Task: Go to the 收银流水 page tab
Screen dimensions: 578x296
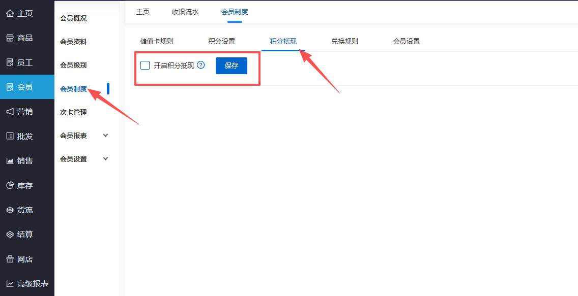Action: click(185, 12)
